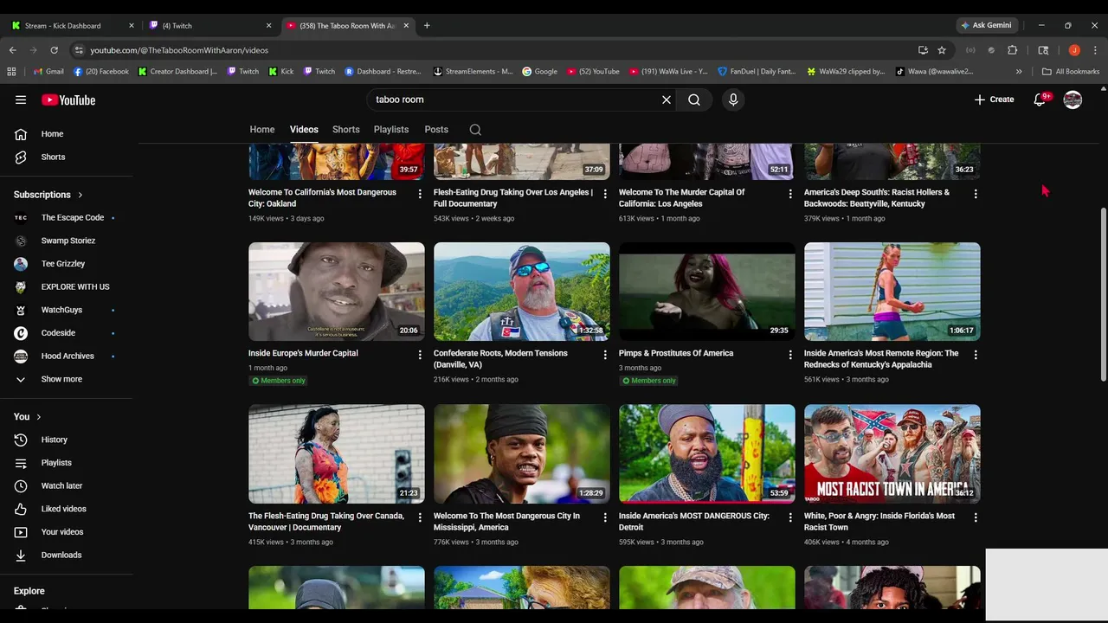Image resolution: width=1108 pixels, height=623 pixels.
Task: Switch to Shorts channel tab
Action: coord(346,130)
